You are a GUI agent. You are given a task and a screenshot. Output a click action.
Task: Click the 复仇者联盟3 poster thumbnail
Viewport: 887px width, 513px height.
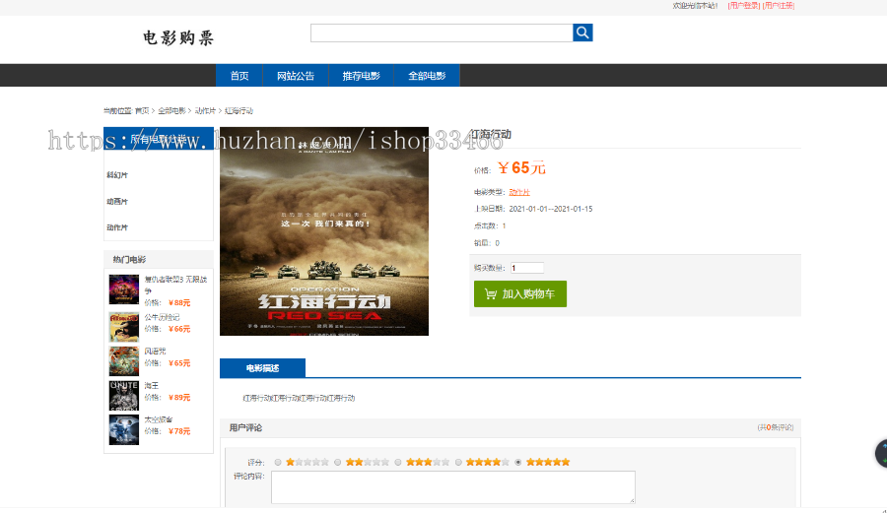click(124, 289)
